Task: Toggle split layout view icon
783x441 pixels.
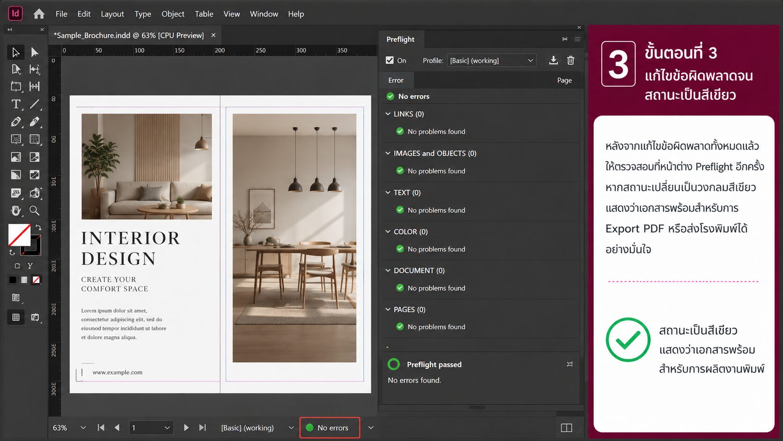Action: pos(566,427)
